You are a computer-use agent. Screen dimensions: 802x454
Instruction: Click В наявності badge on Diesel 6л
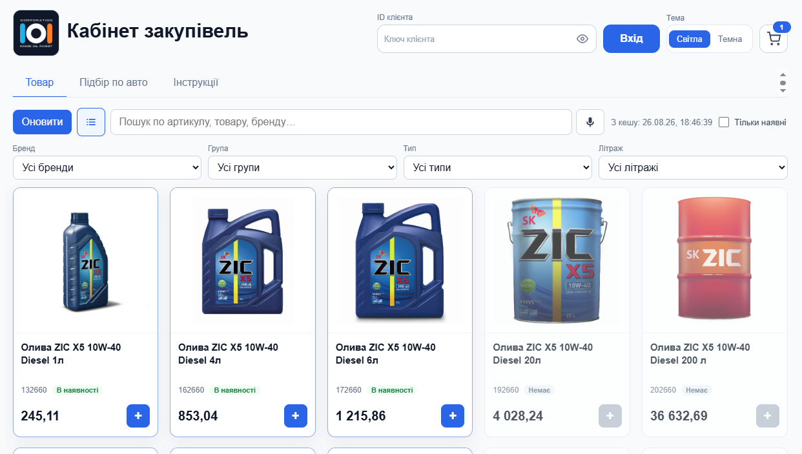tap(392, 390)
